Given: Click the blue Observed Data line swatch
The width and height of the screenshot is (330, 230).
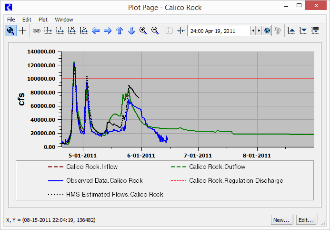Looking at the screenshot, I should [56, 181].
